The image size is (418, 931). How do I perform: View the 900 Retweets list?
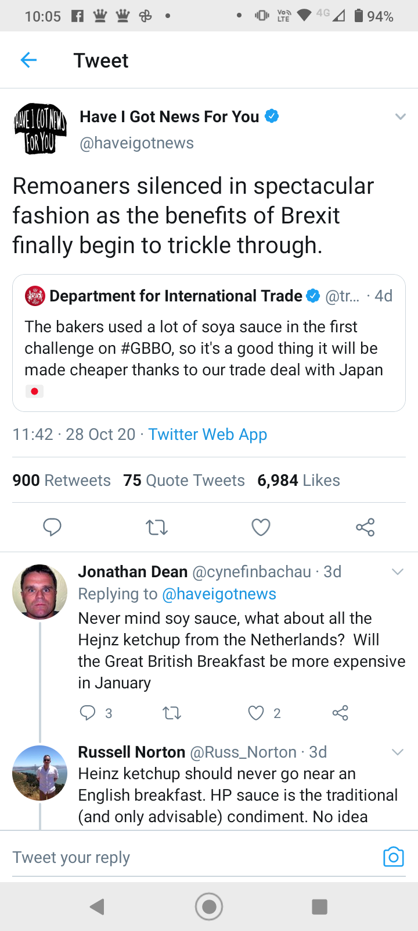pyautogui.click(x=62, y=480)
